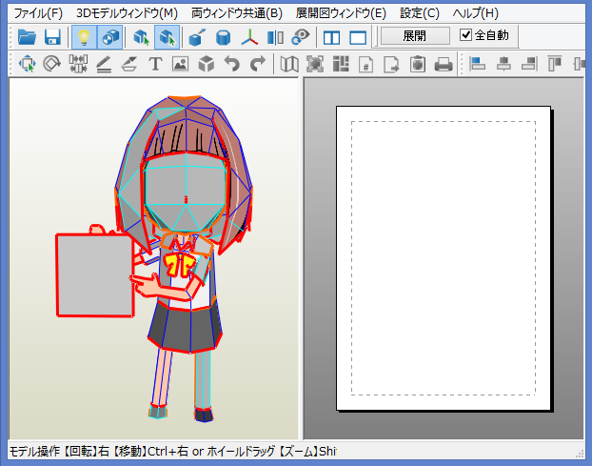The image size is (592, 466).
Task: Click the page export arrow icon
Action: pos(391,64)
